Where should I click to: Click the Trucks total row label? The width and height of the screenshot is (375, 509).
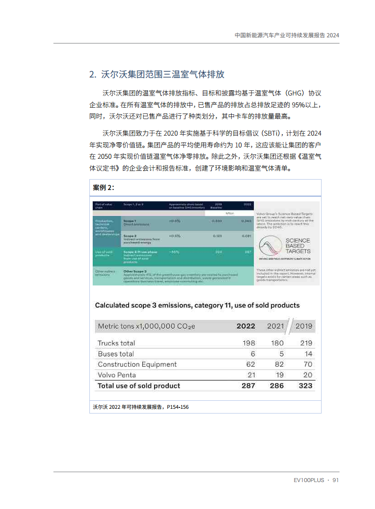tap(116, 343)
